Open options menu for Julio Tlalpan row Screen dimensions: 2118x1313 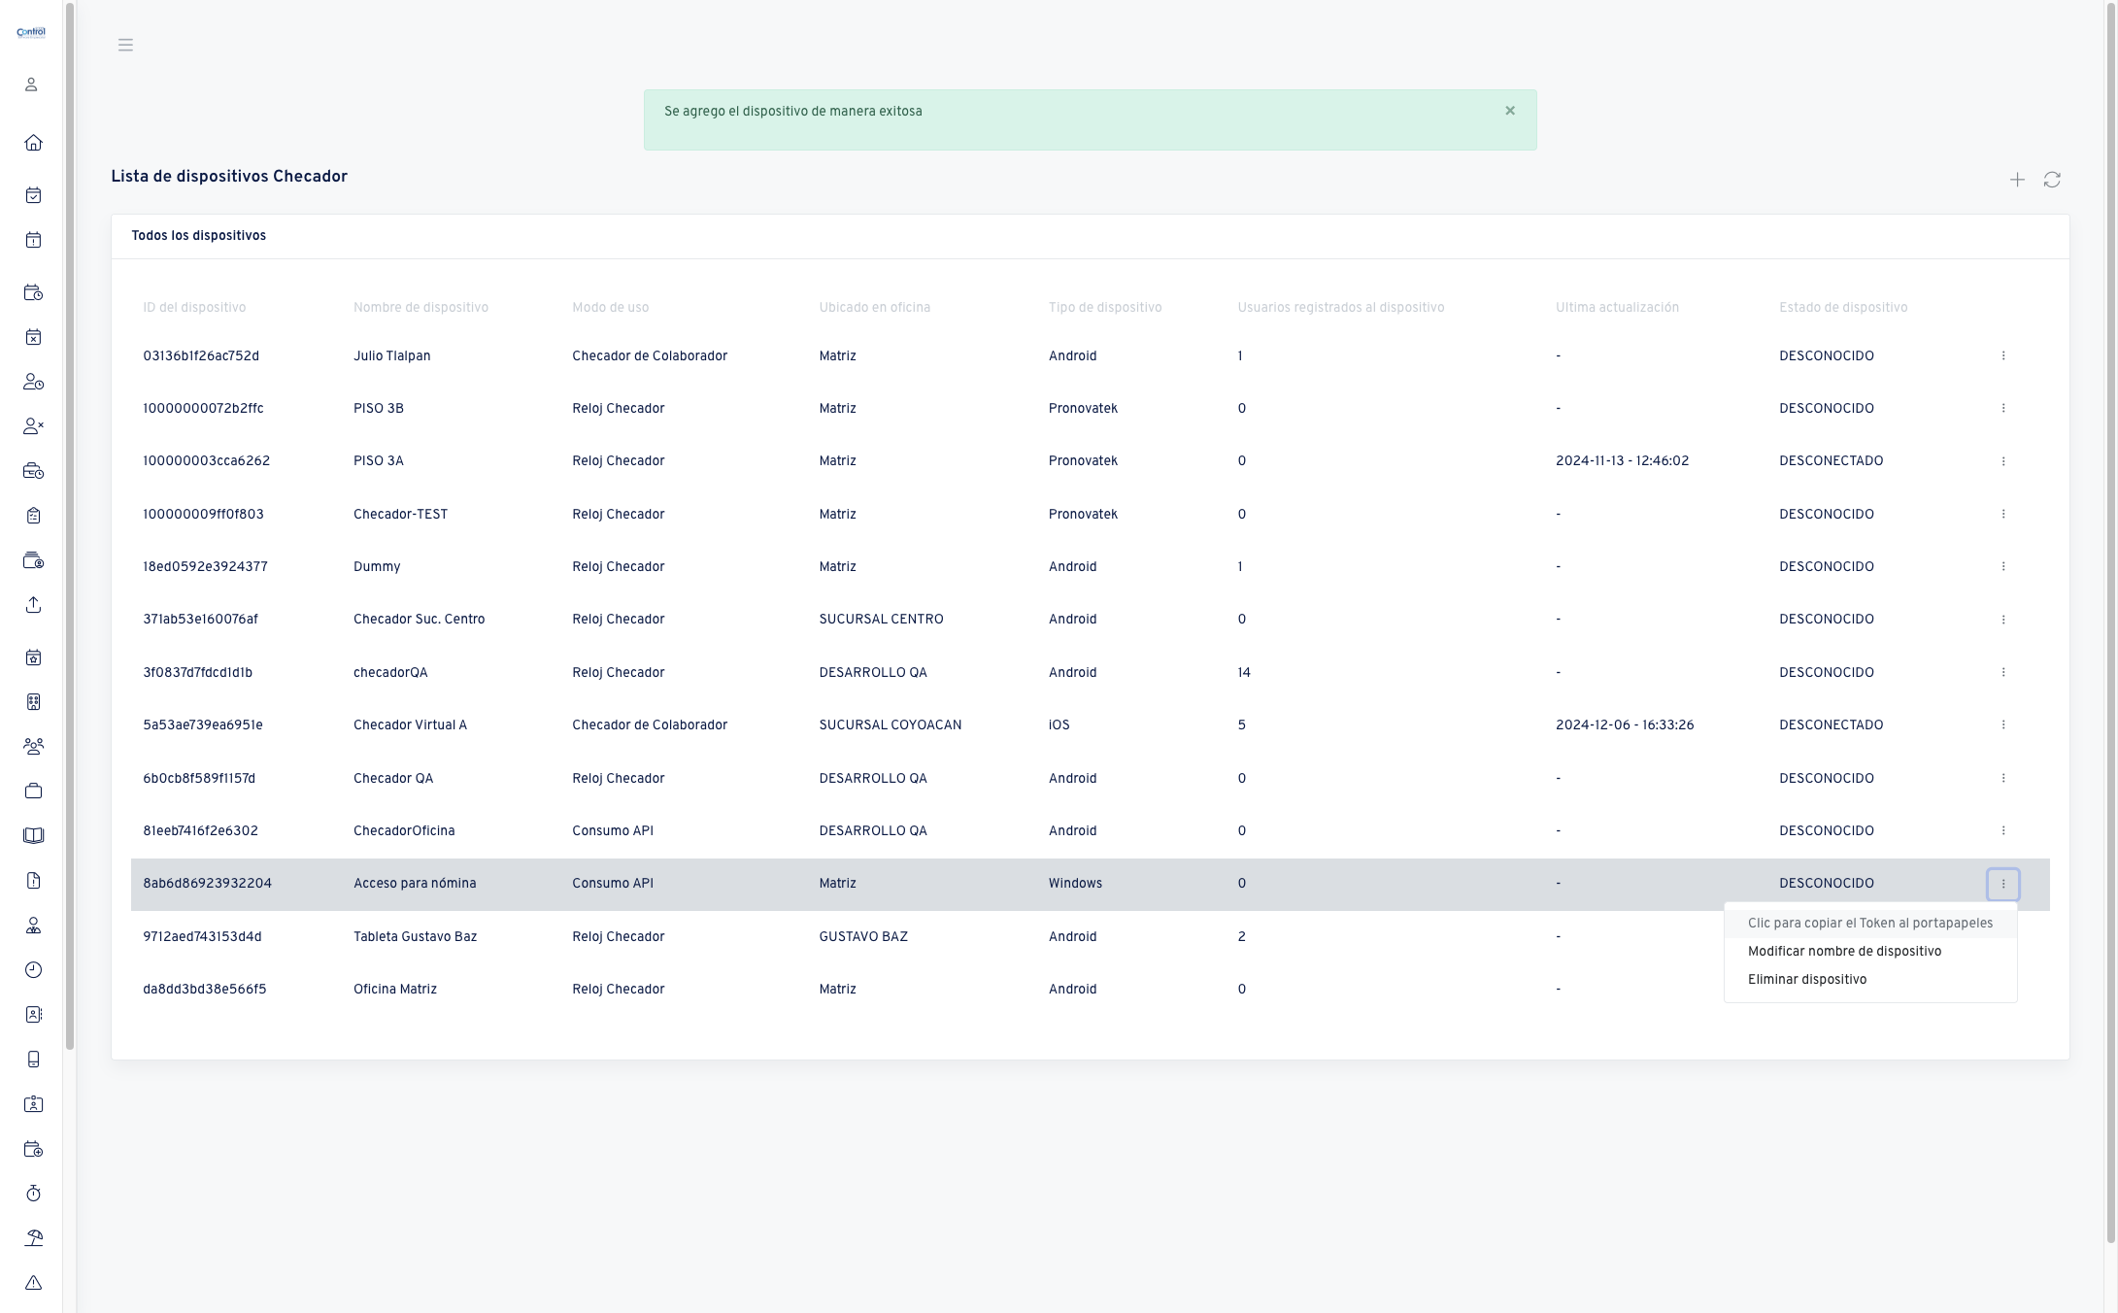[2003, 355]
